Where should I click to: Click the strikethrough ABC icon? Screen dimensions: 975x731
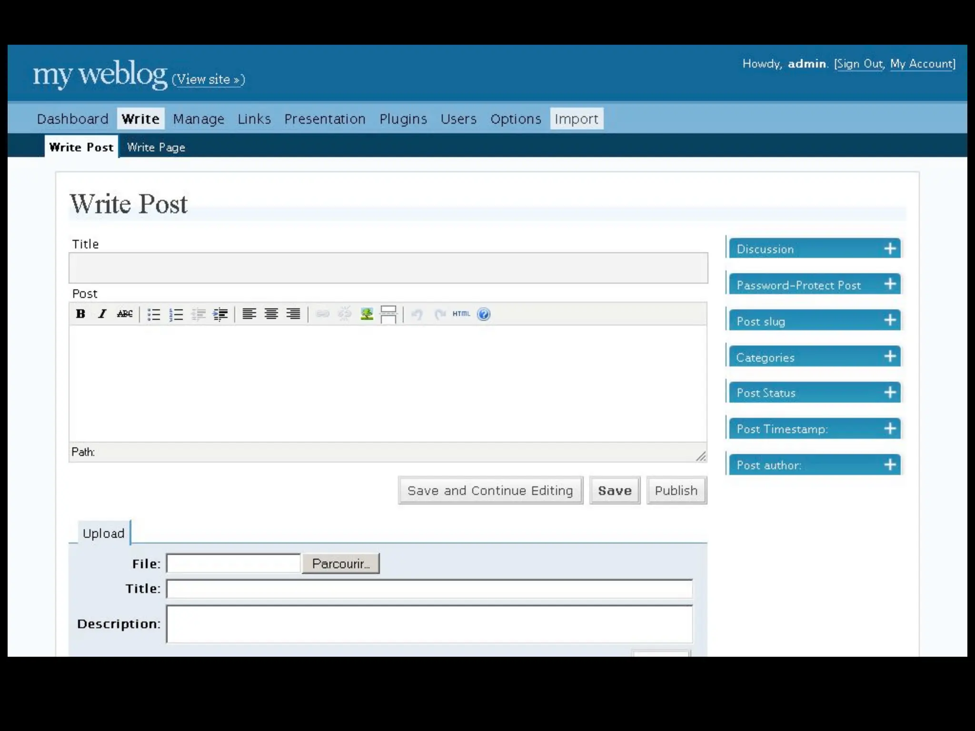(125, 314)
